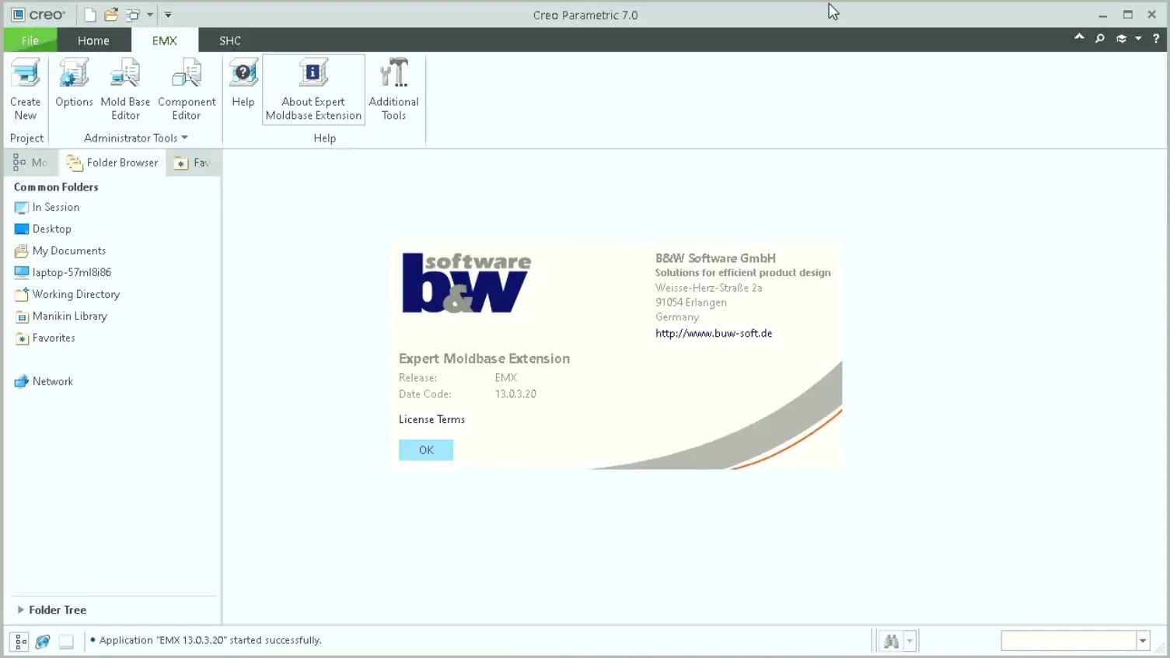Switch to the Model Tree navigator tab

[x=30, y=163]
